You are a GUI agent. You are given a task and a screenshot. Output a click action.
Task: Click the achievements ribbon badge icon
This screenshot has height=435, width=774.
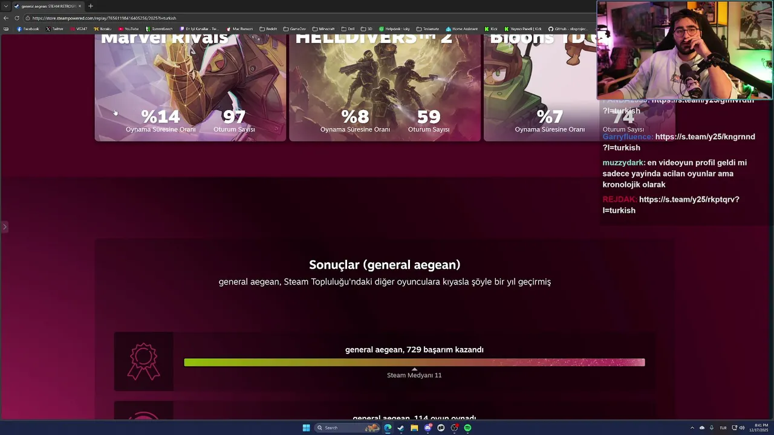point(144,361)
